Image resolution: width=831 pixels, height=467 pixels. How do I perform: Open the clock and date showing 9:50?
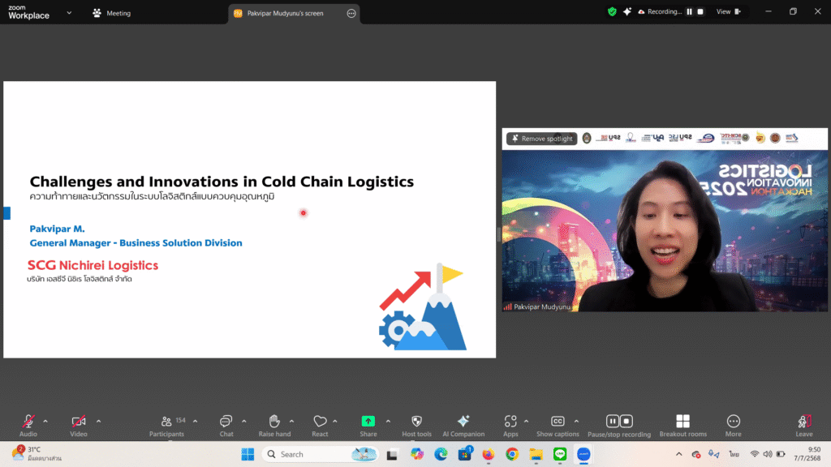coord(807,454)
